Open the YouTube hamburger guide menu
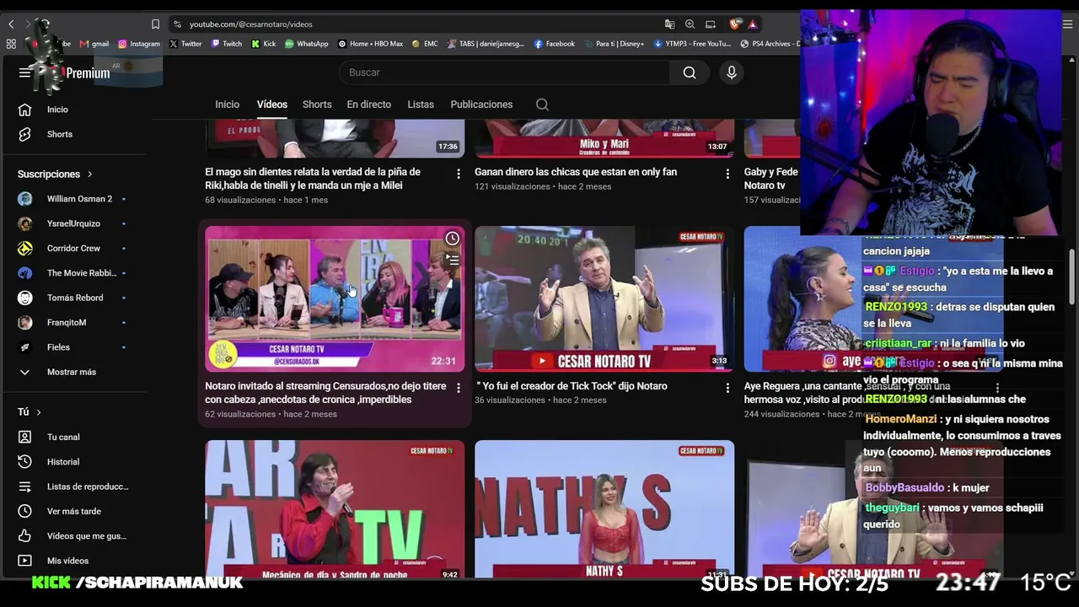This screenshot has height=607, width=1079. pos(24,73)
